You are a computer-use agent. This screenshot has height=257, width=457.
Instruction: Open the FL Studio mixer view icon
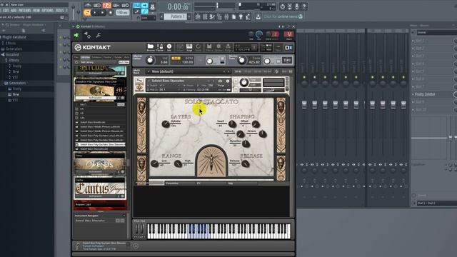(x=226, y=17)
